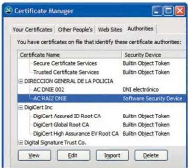Viewport: 188px width, 168px height.
Task: Click 'Software Security Device' cell
Action: (x=153, y=98)
